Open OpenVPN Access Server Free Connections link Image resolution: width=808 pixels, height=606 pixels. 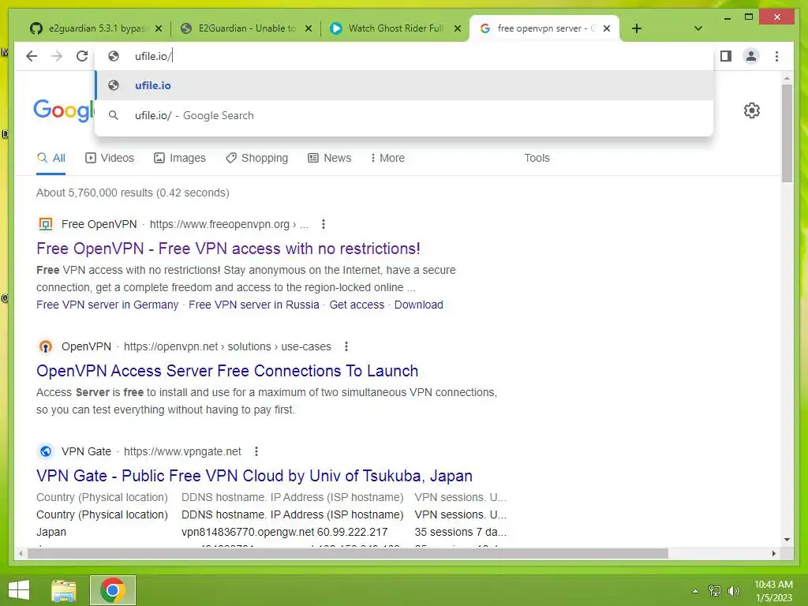(227, 371)
